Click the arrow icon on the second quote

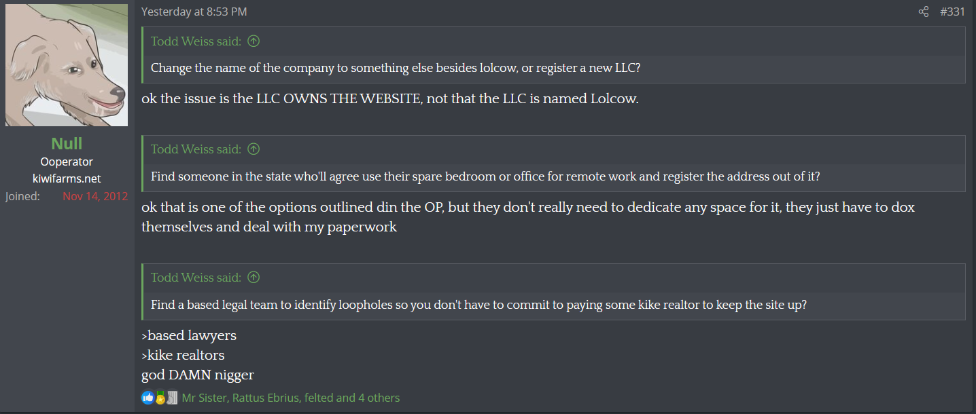click(254, 149)
